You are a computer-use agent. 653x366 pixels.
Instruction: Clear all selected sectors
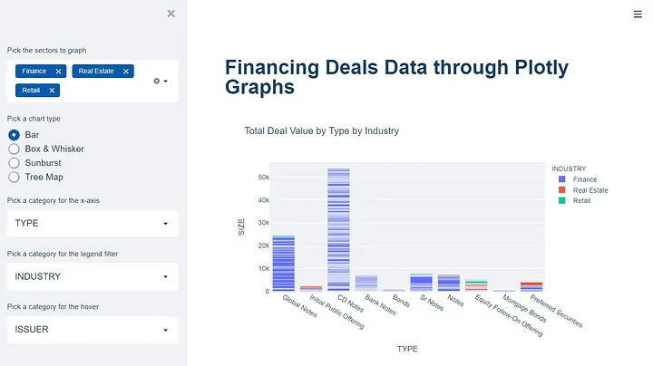(x=156, y=81)
